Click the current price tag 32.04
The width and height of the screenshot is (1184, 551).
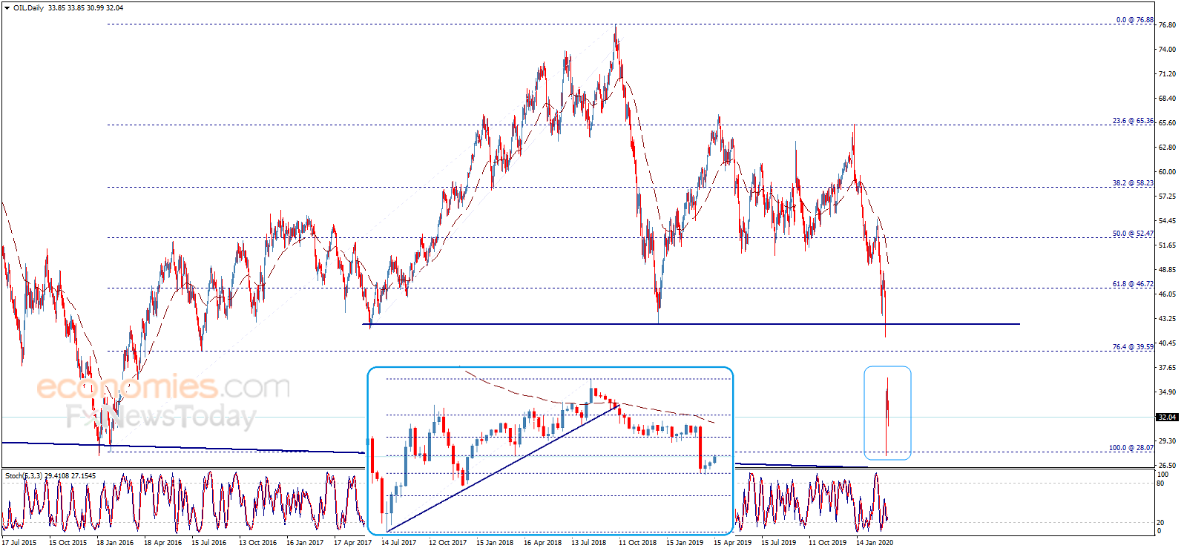point(1168,417)
